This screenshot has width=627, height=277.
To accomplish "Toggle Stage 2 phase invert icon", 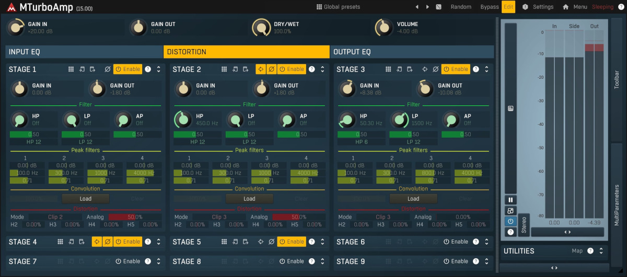I will pos(271,69).
